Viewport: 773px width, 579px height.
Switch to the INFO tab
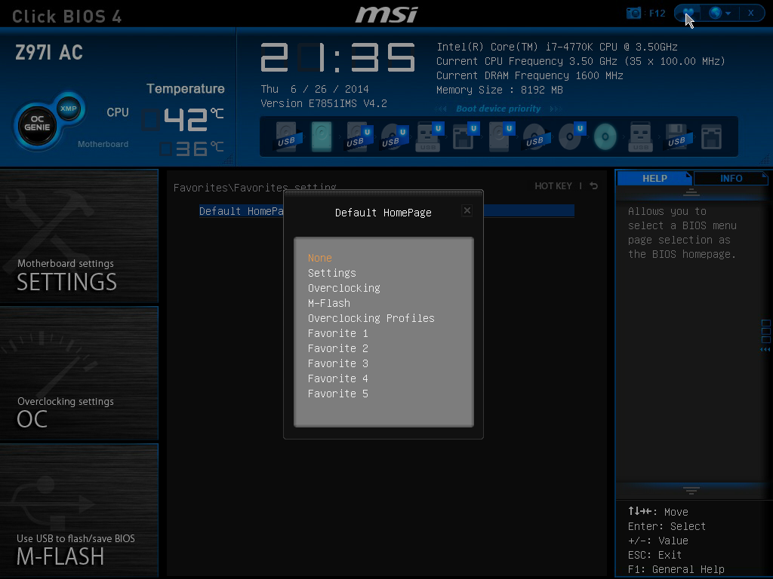click(x=731, y=178)
